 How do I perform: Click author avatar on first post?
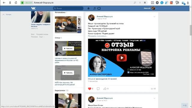tap(91, 18)
